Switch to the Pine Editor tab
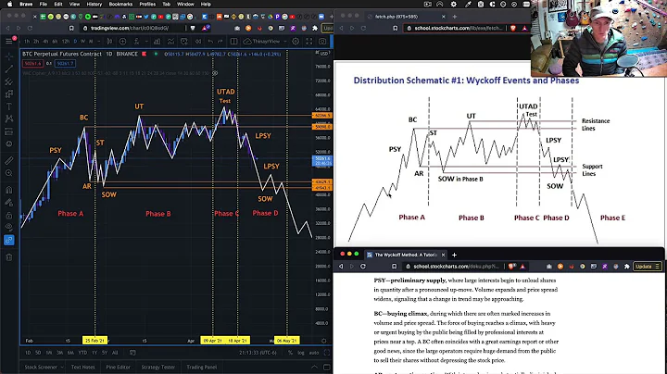This screenshot has height=374, width=667. (119, 367)
